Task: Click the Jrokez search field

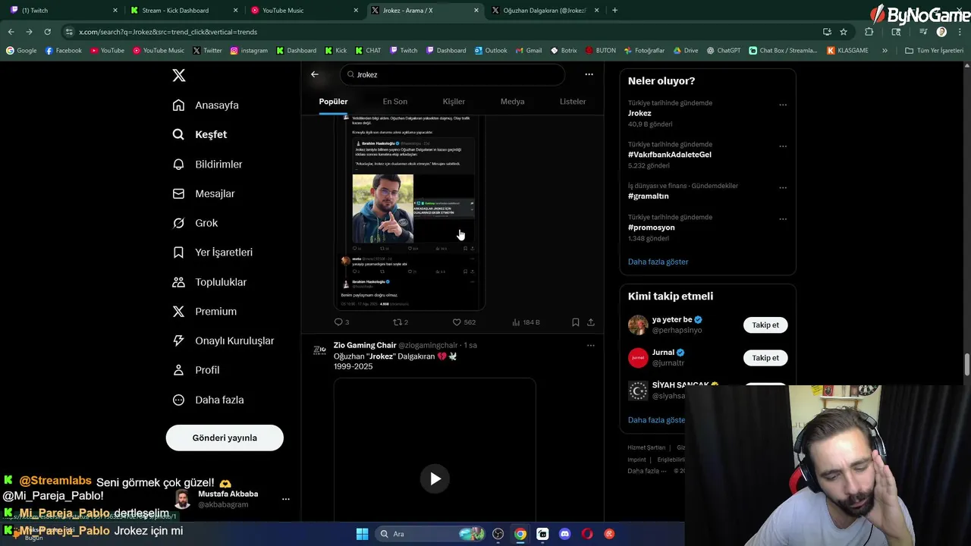Action: [453, 74]
